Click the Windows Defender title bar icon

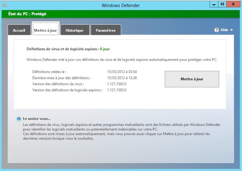point(4,5)
